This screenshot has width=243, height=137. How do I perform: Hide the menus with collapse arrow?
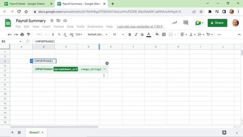coord(239,35)
